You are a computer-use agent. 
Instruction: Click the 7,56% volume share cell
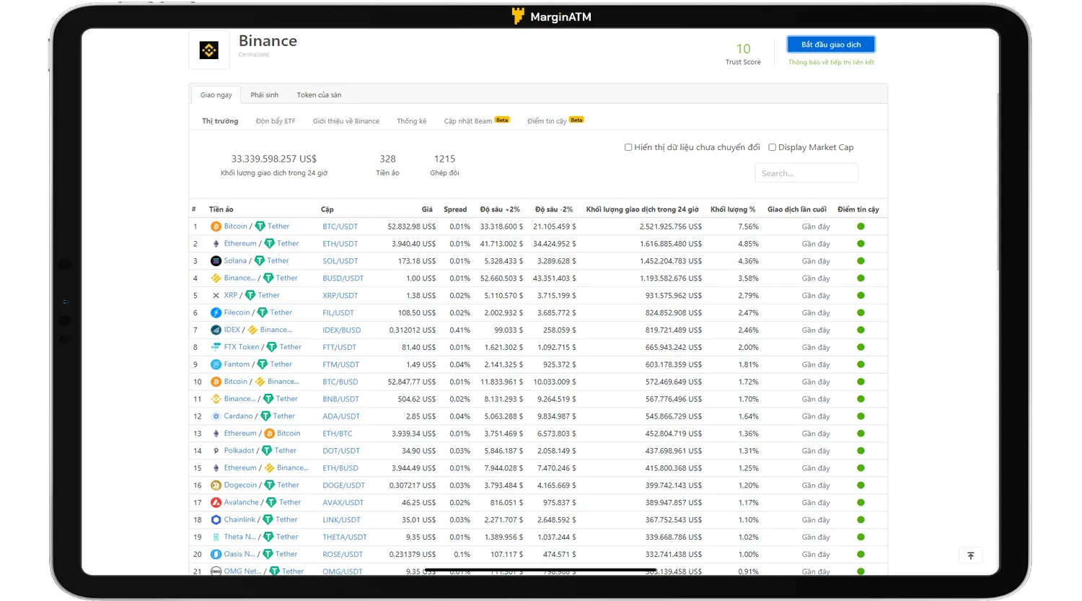pyautogui.click(x=748, y=227)
